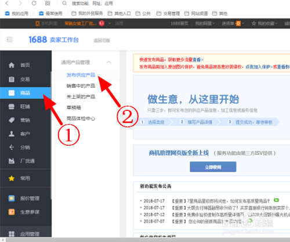This screenshot has height=242, width=290.
Task: Open 客户 in the left sidebar
Action: pyautogui.click(x=26, y=133)
